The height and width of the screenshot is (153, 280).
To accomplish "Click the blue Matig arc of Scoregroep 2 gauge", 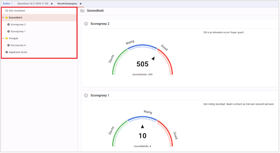I will click(x=142, y=45).
